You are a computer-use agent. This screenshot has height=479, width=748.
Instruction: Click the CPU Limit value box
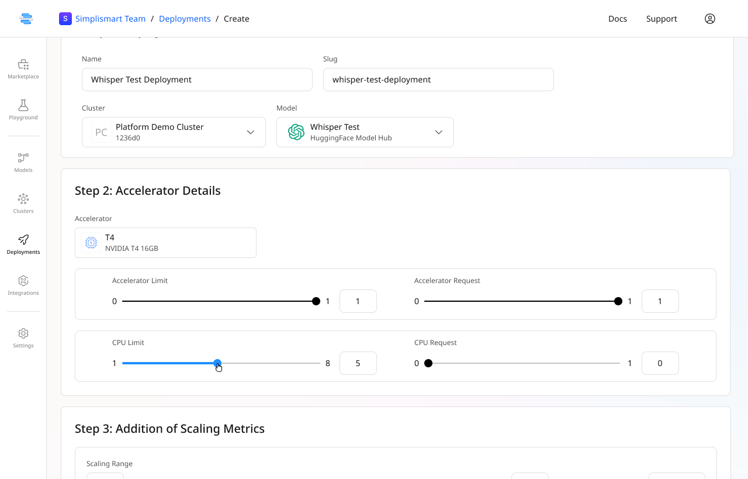coord(358,363)
